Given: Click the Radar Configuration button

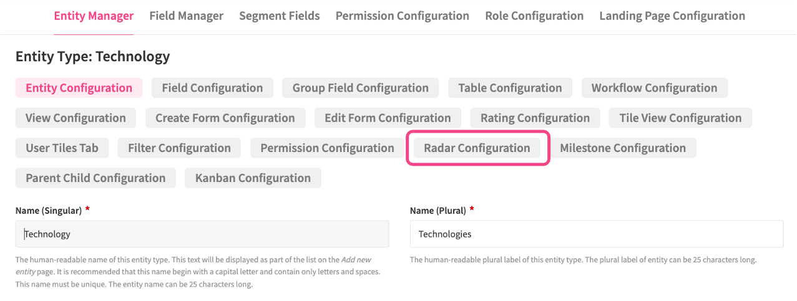Looking at the screenshot, I should [x=477, y=148].
